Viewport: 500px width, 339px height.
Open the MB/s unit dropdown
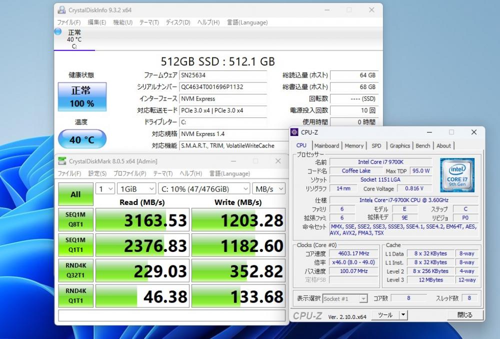pos(269,189)
